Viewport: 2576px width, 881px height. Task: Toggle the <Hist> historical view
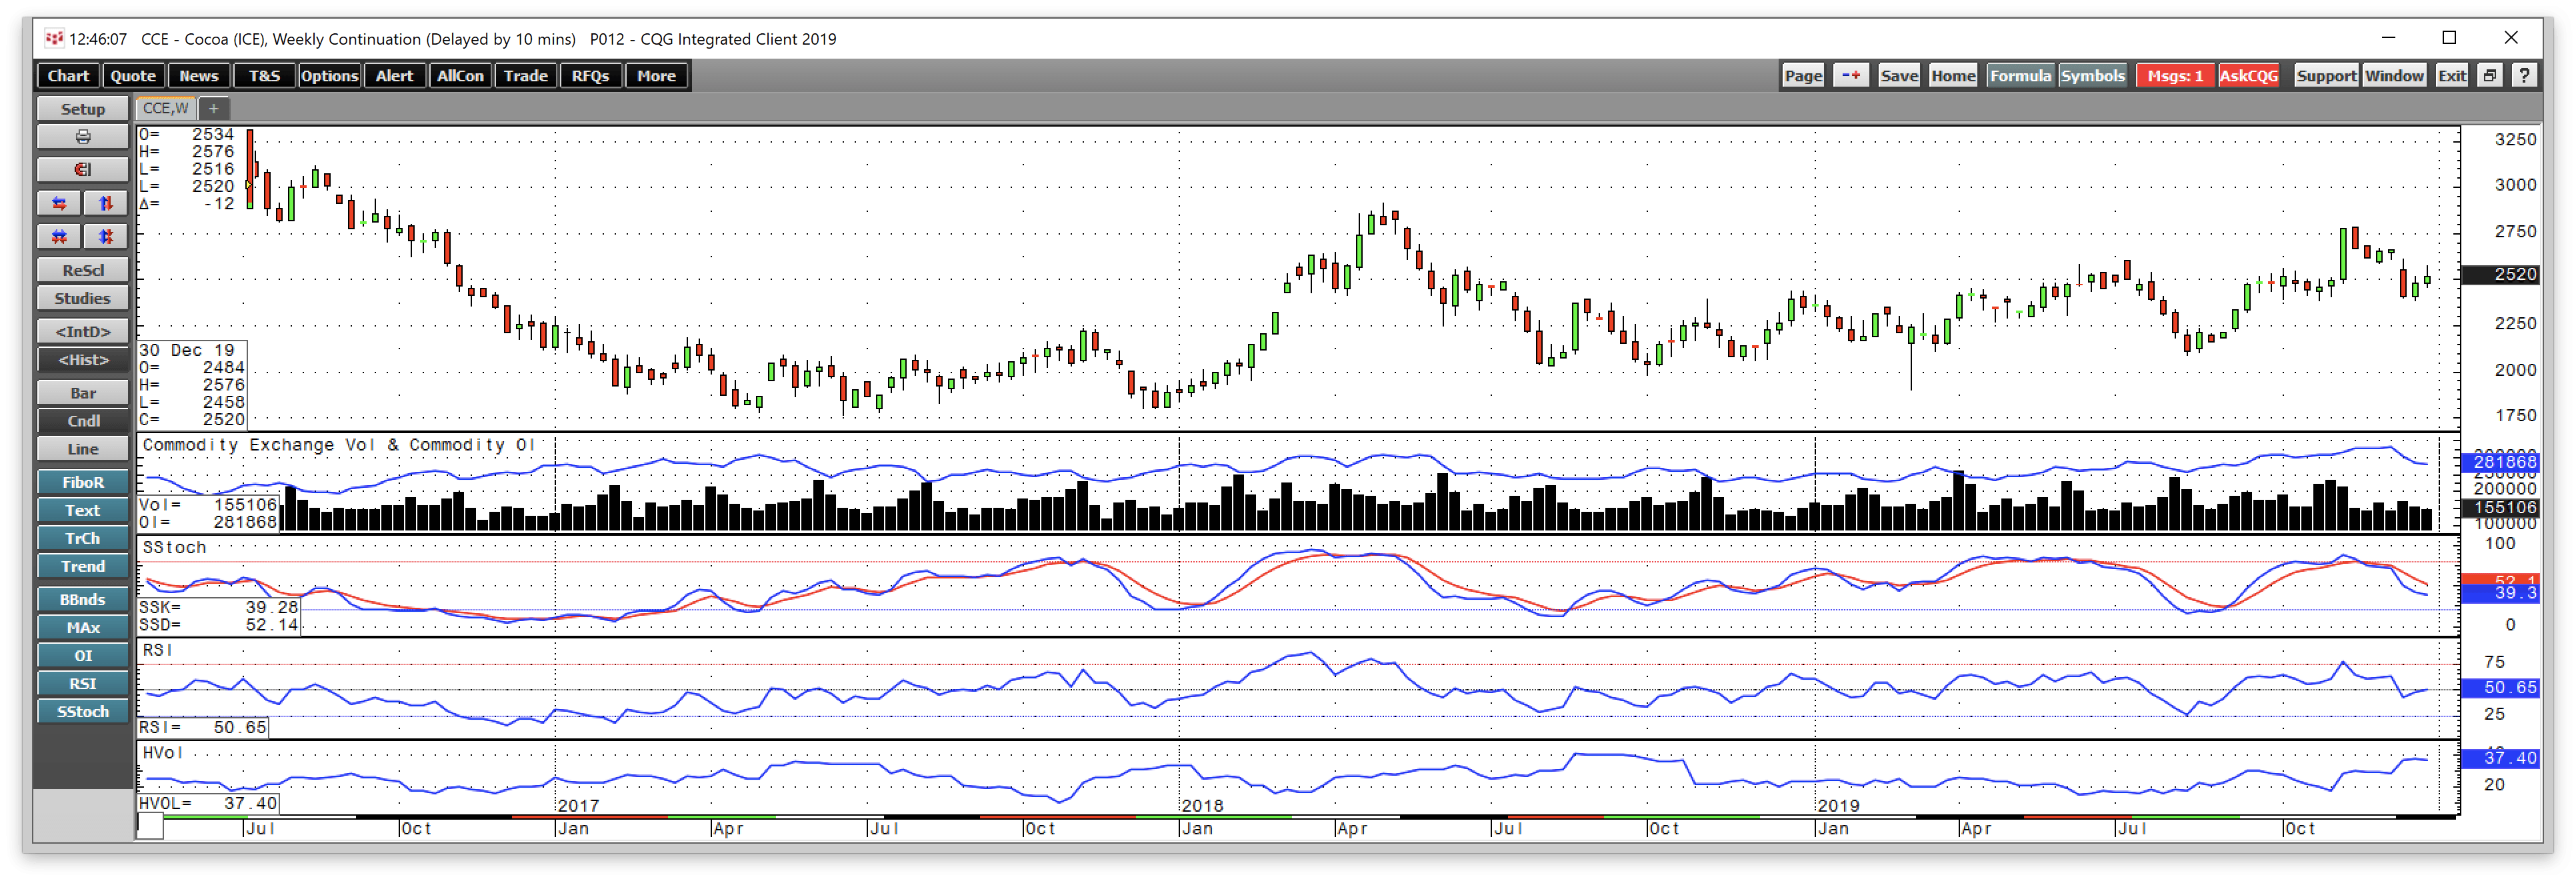pos(82,360)
